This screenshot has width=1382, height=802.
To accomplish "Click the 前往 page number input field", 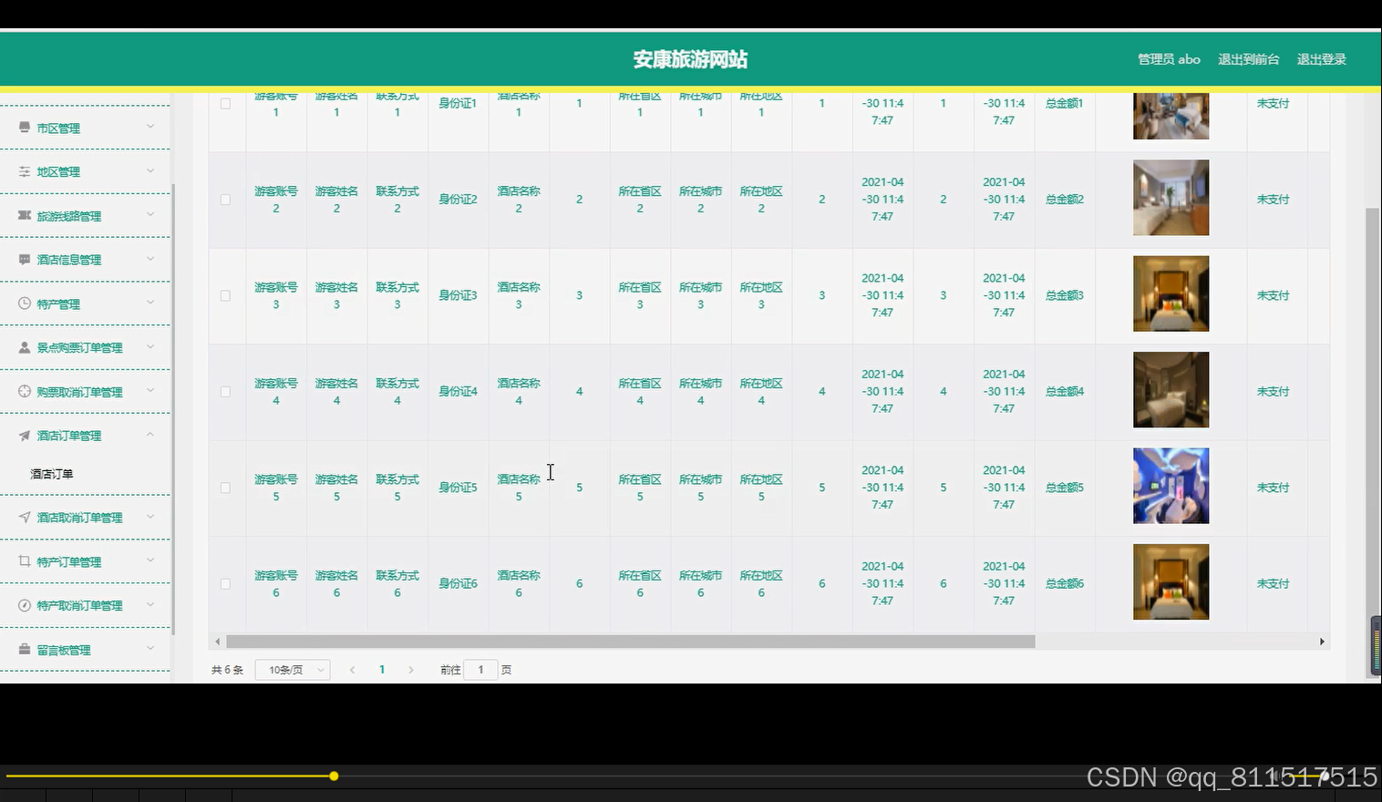I will [x=480, y=670].
